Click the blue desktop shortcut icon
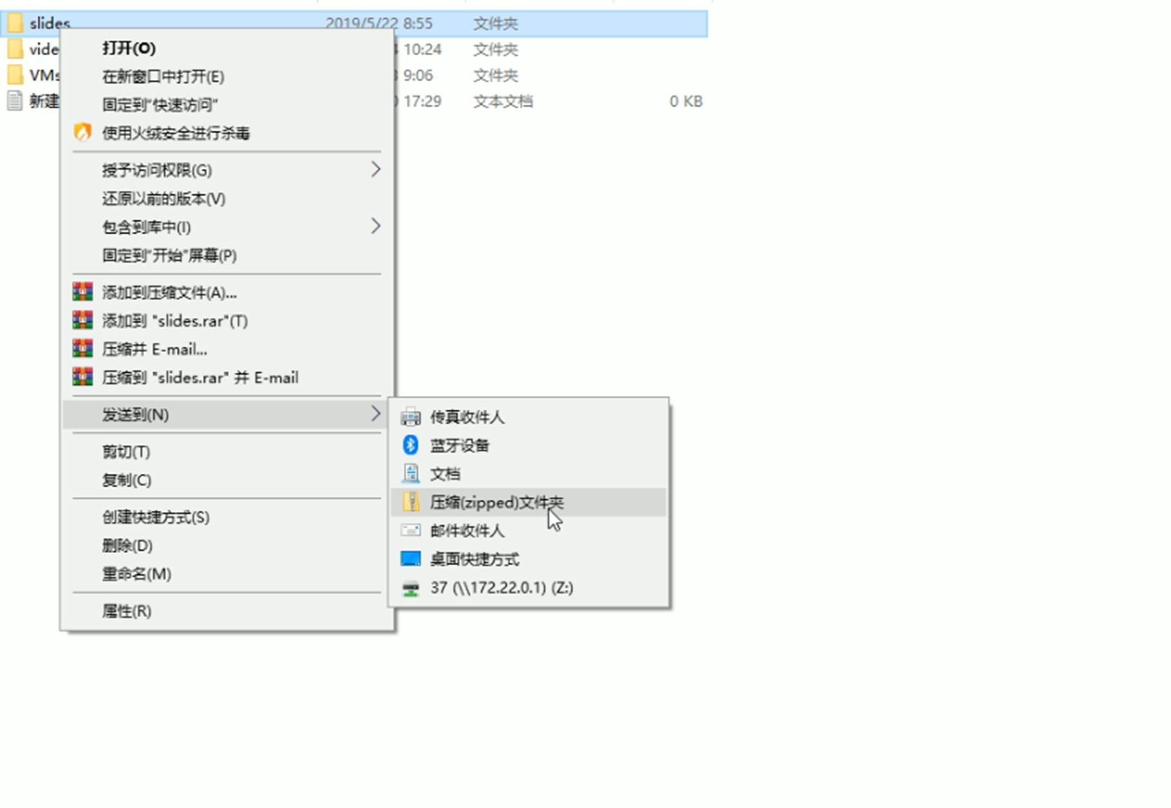Screen dimensions: 1171x808 [411, 559]
